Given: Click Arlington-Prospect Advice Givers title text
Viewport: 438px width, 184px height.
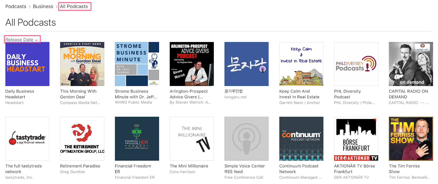Looking at the screenshot, I should tap(189, 94).
